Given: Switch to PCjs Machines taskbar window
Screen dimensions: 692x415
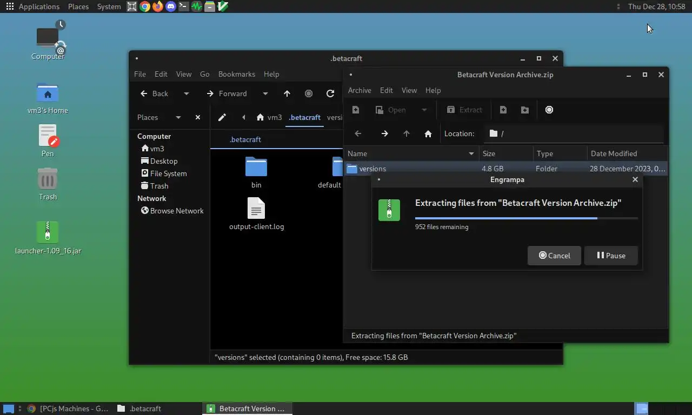Looking at the screenshot, I should tap(68, 409).
